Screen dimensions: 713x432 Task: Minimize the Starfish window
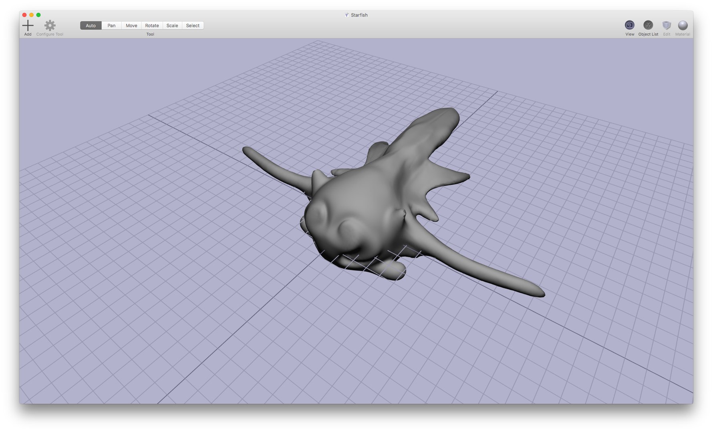[31, 15]
